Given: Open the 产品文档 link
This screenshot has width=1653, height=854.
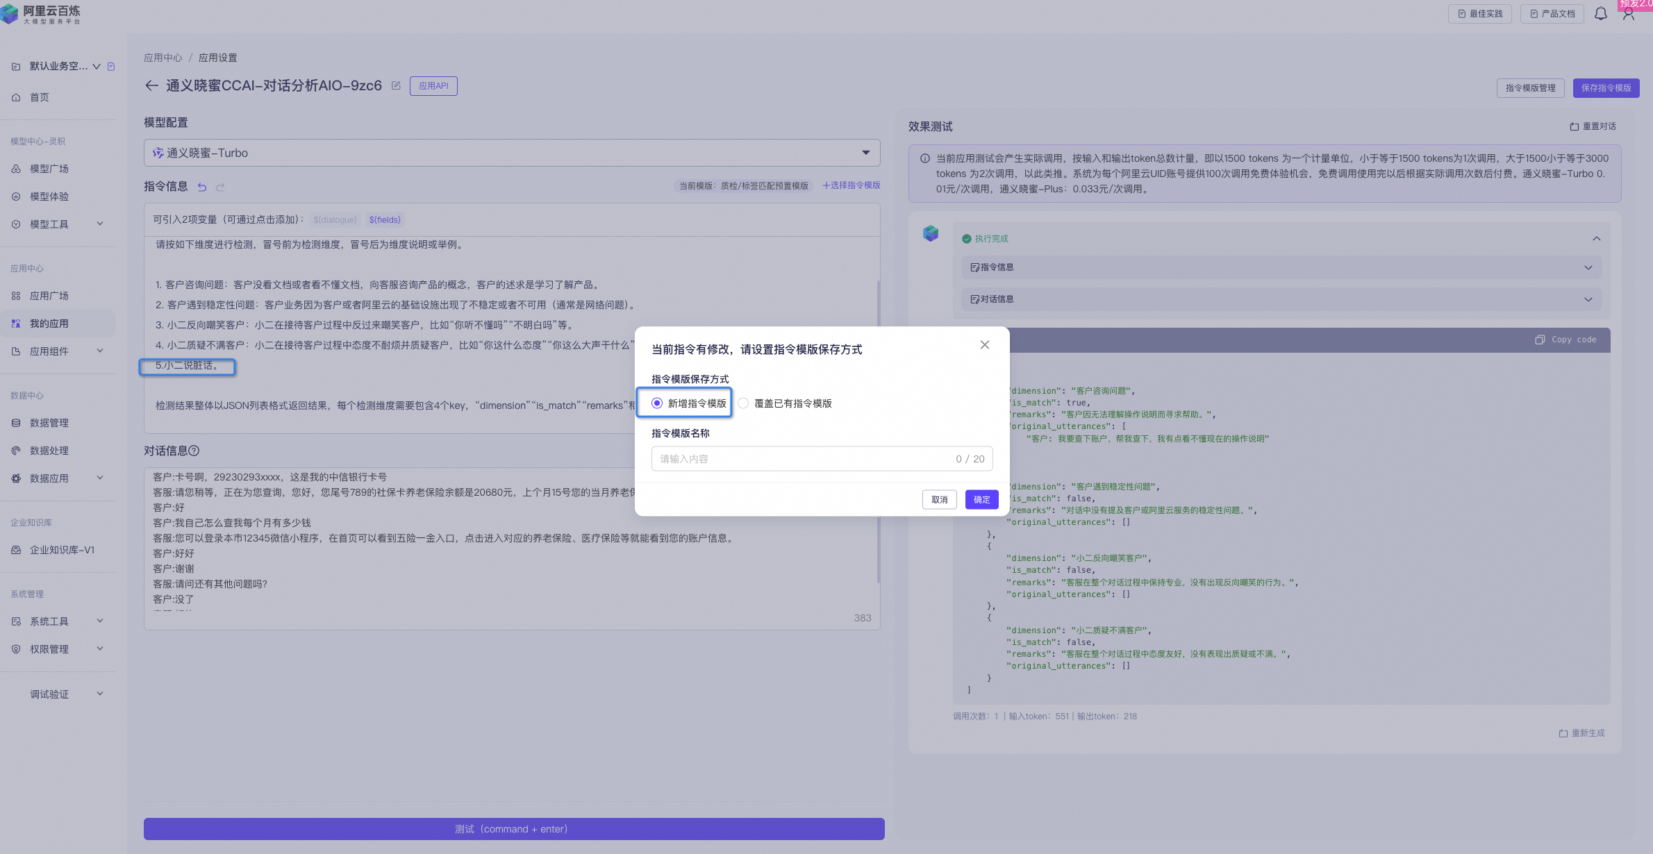Looking at the screenshot, I should click(1552, 14).
